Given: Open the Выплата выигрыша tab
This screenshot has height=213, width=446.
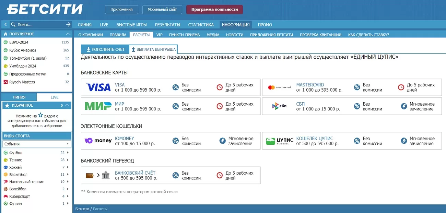Looking at the screenshot, I should [x=153, y=49].
